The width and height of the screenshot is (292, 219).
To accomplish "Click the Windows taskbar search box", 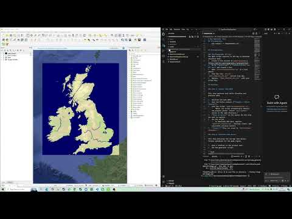I will 18,189.
